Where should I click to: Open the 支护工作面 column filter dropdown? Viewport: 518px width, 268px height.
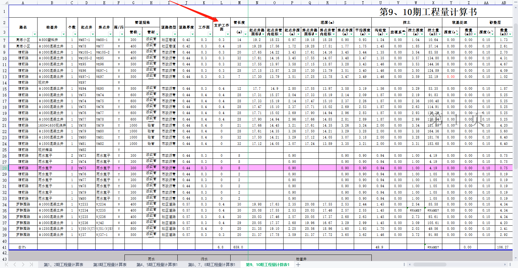coord(228,34)
